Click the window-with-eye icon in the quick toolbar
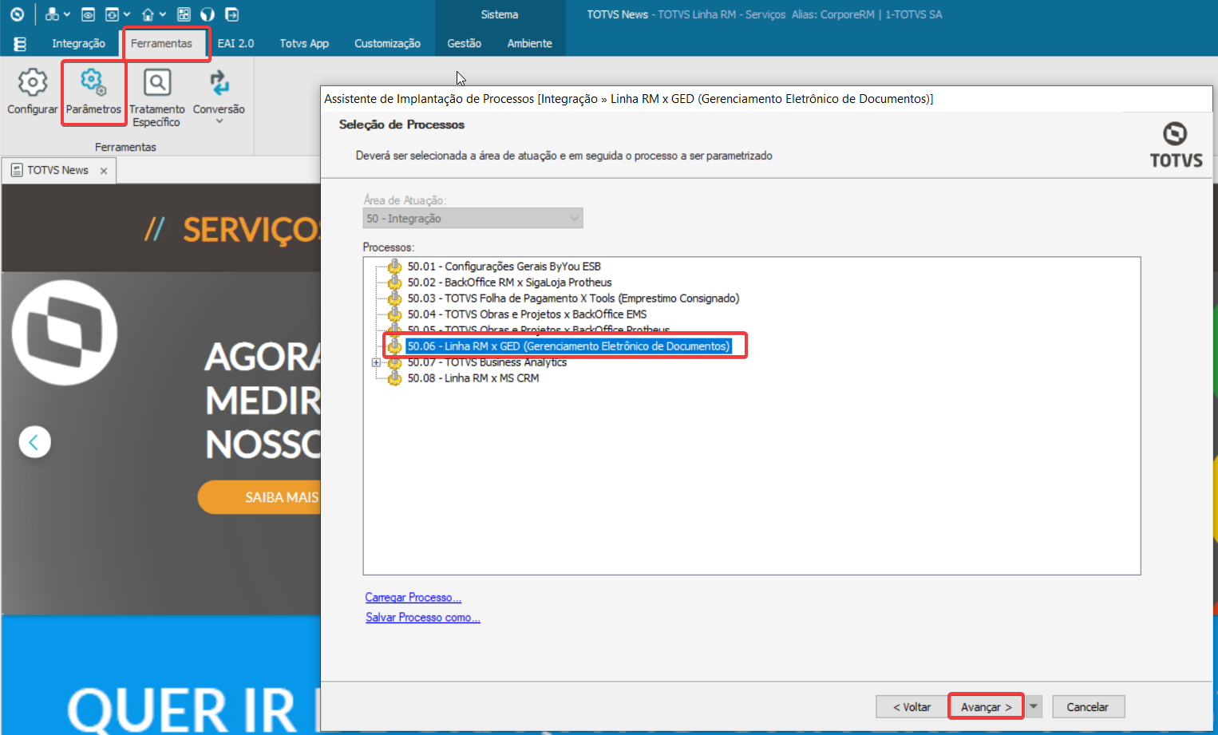Image resolution: width=1218 pixels, height=735 pixels. point(89,14)
